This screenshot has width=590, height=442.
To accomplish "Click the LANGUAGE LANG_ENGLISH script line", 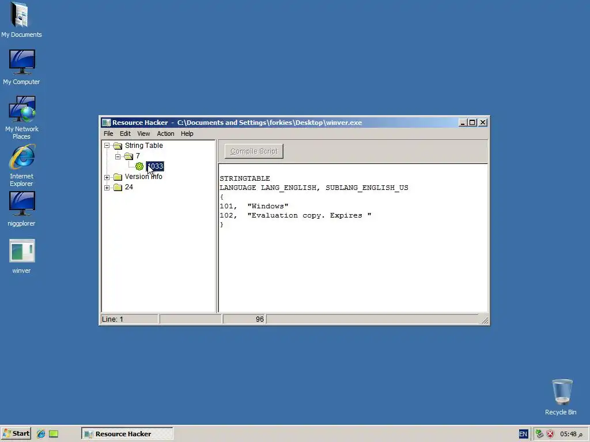I will (x=314, y=188).
